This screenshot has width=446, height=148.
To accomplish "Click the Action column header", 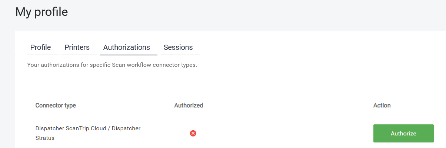I will (382, 105).
